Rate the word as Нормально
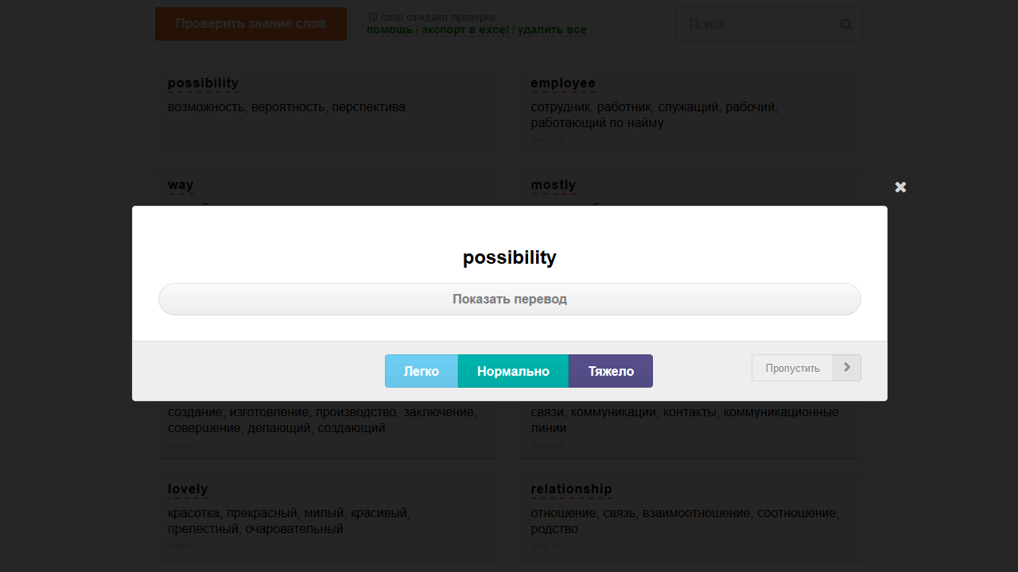1018x572 pixels. (x=513, y=371)
